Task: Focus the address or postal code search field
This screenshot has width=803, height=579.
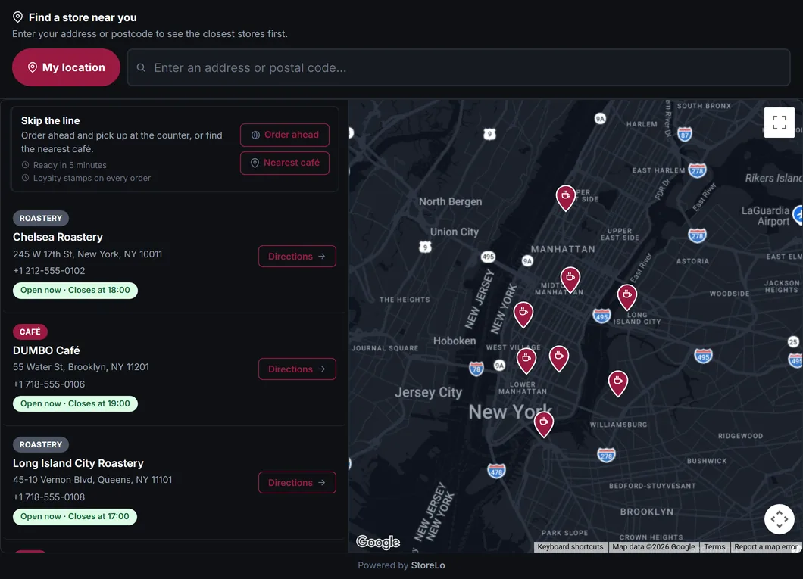Action: 458,67
